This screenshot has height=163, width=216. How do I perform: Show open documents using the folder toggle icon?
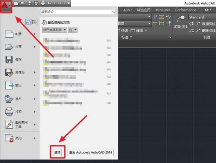click(34, 22)
